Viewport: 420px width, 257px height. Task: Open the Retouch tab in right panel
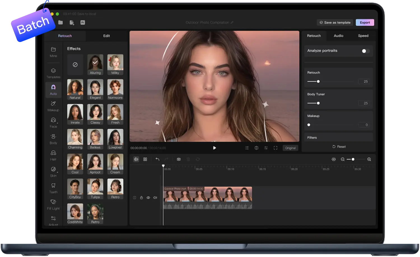pyautogui.click(x=314, y=36)
